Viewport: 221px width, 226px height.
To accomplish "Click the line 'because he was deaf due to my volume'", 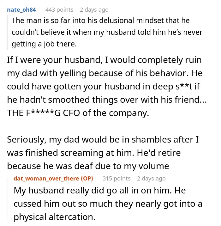I will point(88,166).
